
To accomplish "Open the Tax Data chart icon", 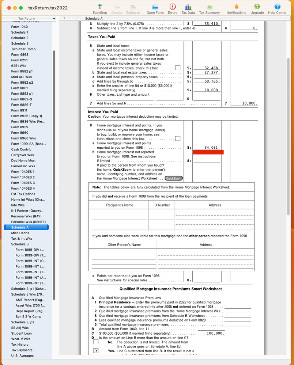I will [188, 7].
